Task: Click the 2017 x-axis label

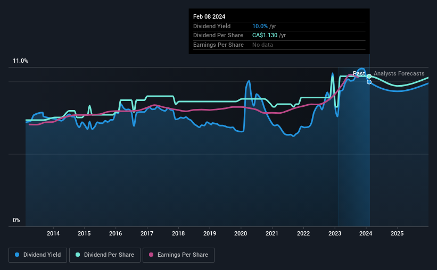Action: 146,233
